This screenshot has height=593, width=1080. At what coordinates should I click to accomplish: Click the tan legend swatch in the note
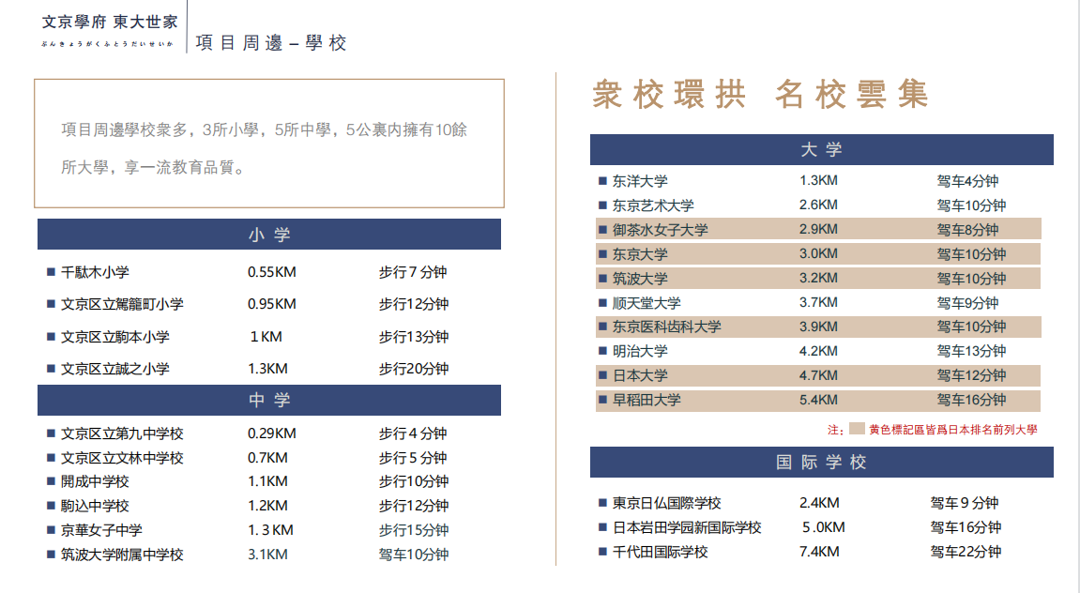(856, 430)
